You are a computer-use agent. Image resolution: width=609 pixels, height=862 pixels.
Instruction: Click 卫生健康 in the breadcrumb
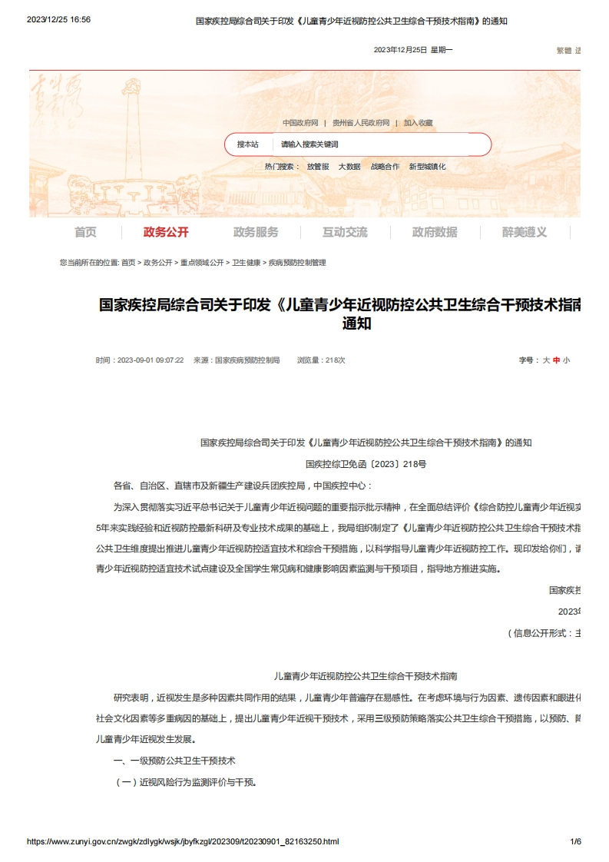pos(246,263)
